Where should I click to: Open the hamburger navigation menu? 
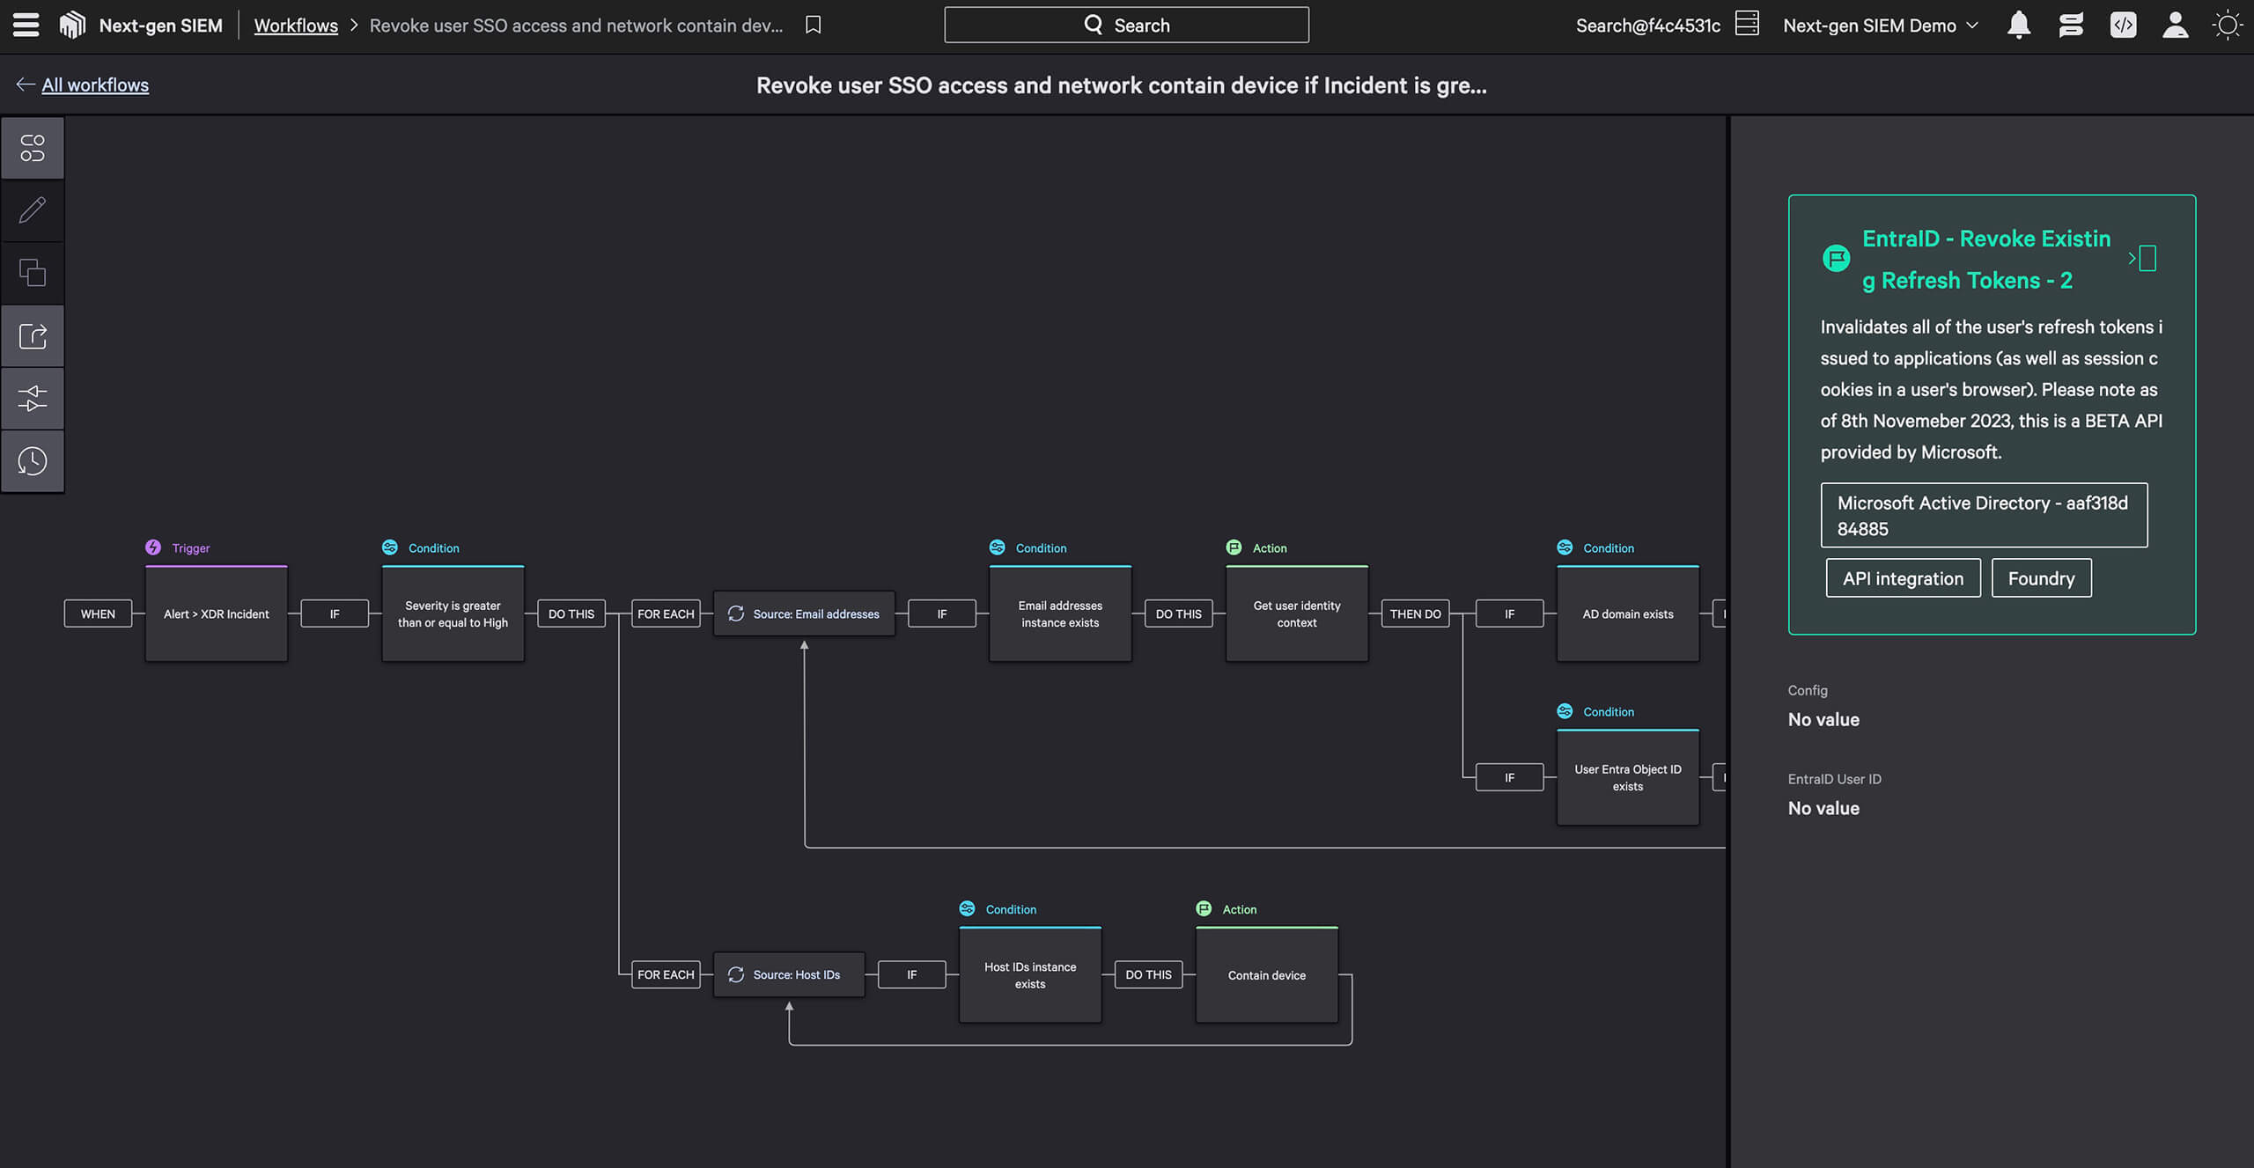click(25, 25)
